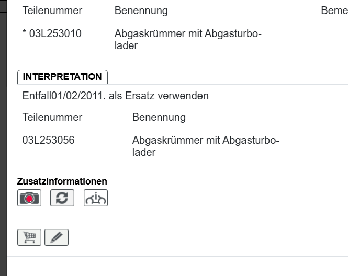
Task: Click the partially visible Bemerkung column header
Action: click(x=334, y=10)
